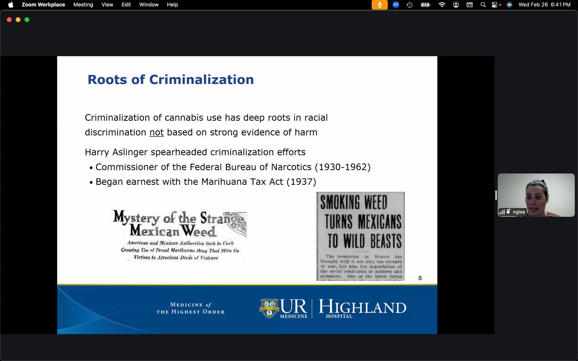Viewport: 578px width, 361px height.
Task: Open the Help menu
Action: coord(172,5)
